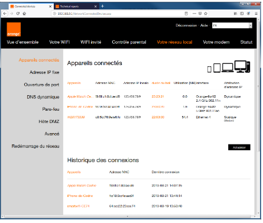The image size is (263, 223).
Task: Go to DNS dynamique in sidebar
Action: pyautogui.click(x=43, y=97)
